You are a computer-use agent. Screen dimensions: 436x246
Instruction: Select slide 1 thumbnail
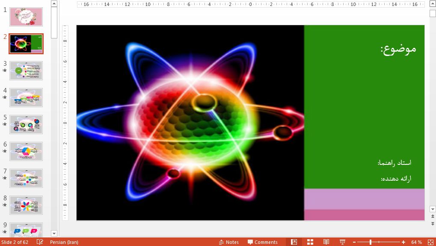(26, 17)
